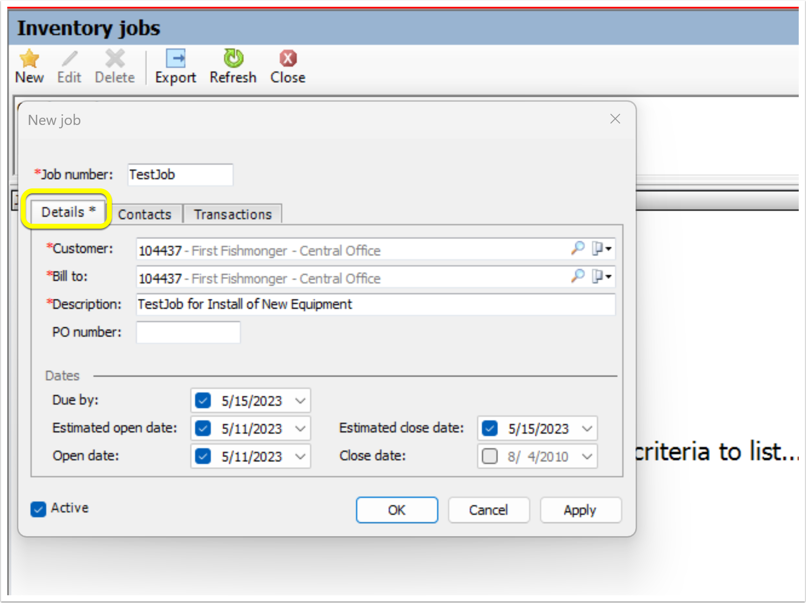
Task: Click the Export icon in toolbar
Action: pyautogui.click(x=176, y=59)
